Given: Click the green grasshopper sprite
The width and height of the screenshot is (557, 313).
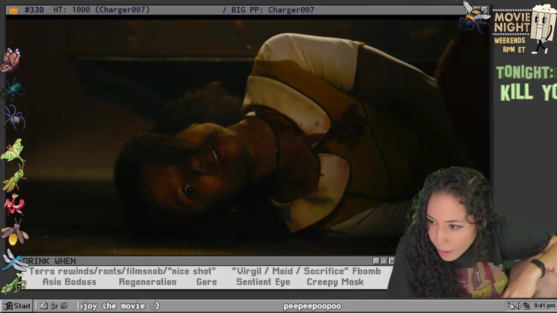Looking at the screenshot, I should [x=14, y=179].
